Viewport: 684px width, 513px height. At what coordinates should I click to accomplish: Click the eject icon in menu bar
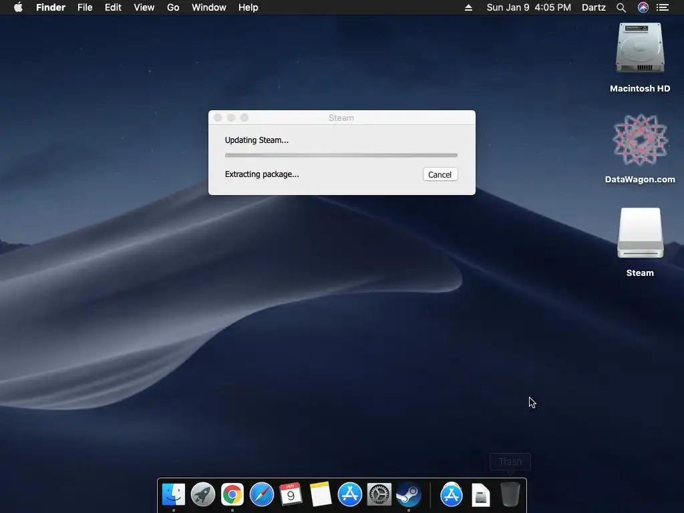pyautogui.click(x=468, y=7)
